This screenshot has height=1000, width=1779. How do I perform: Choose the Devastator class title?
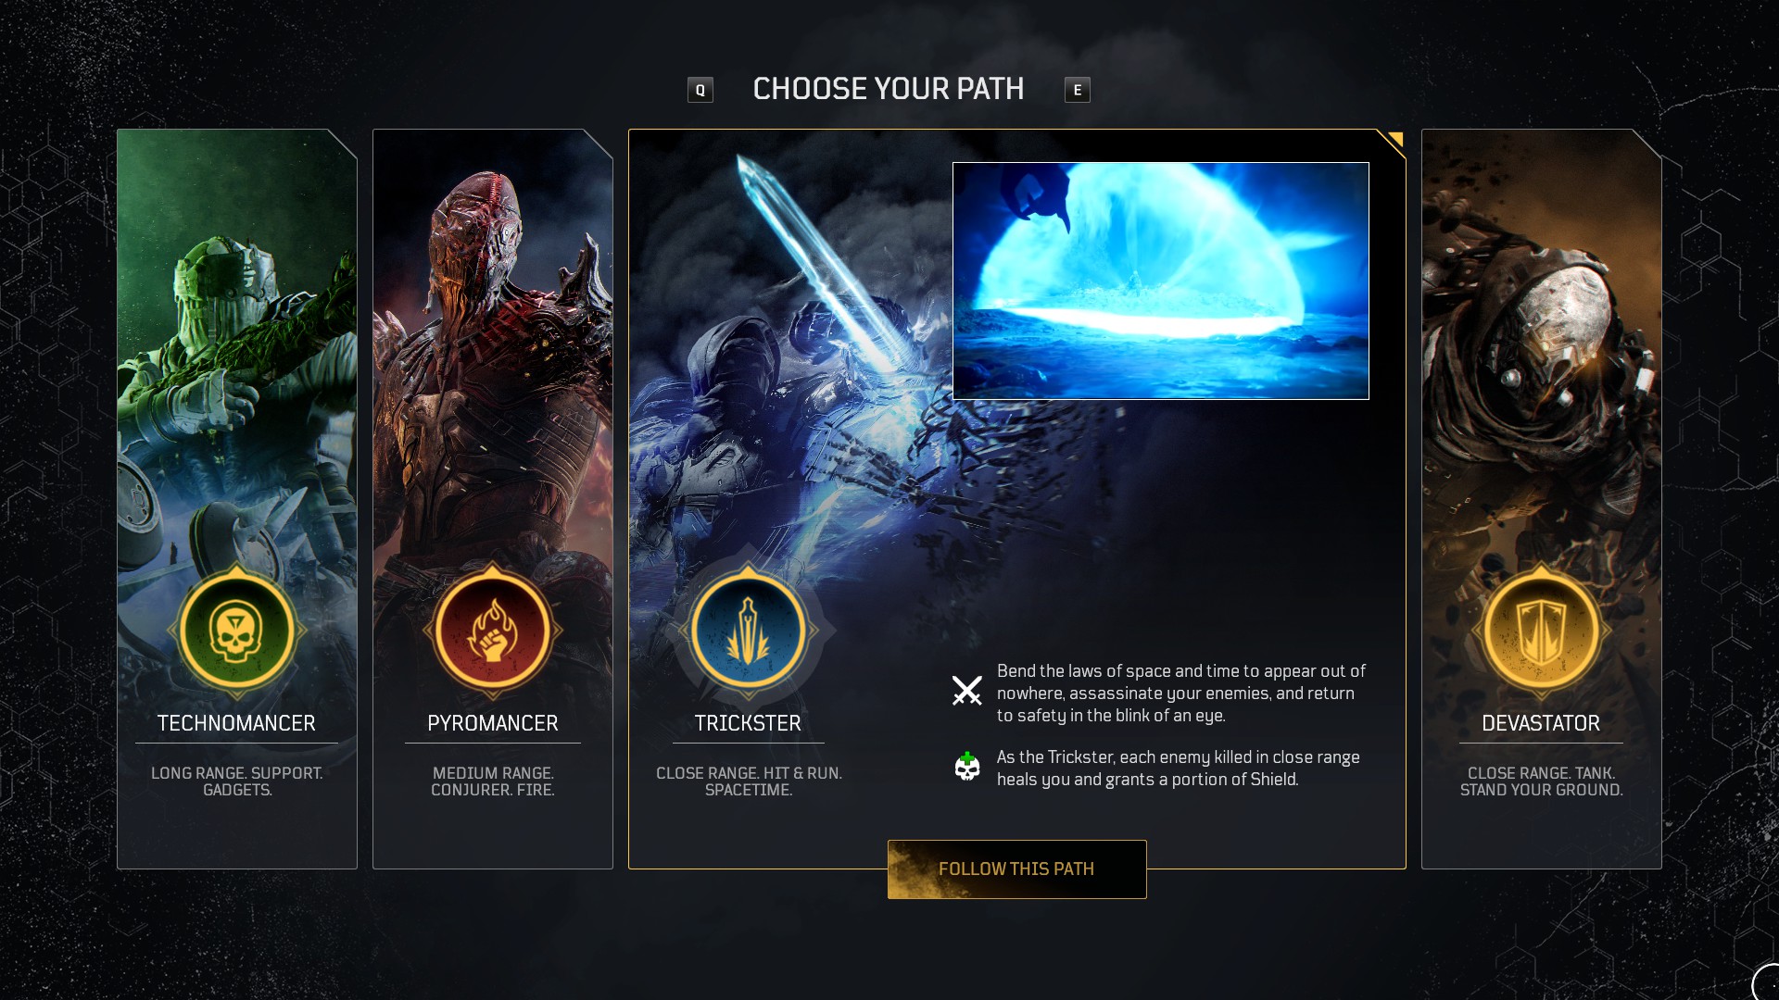[x=1541, y=724]
